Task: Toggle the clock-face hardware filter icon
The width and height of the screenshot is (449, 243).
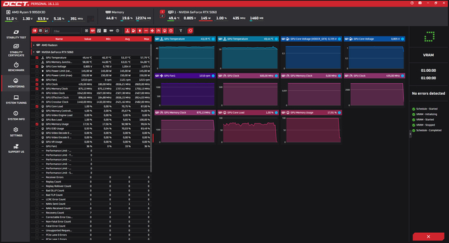Action: pos(117,31)
